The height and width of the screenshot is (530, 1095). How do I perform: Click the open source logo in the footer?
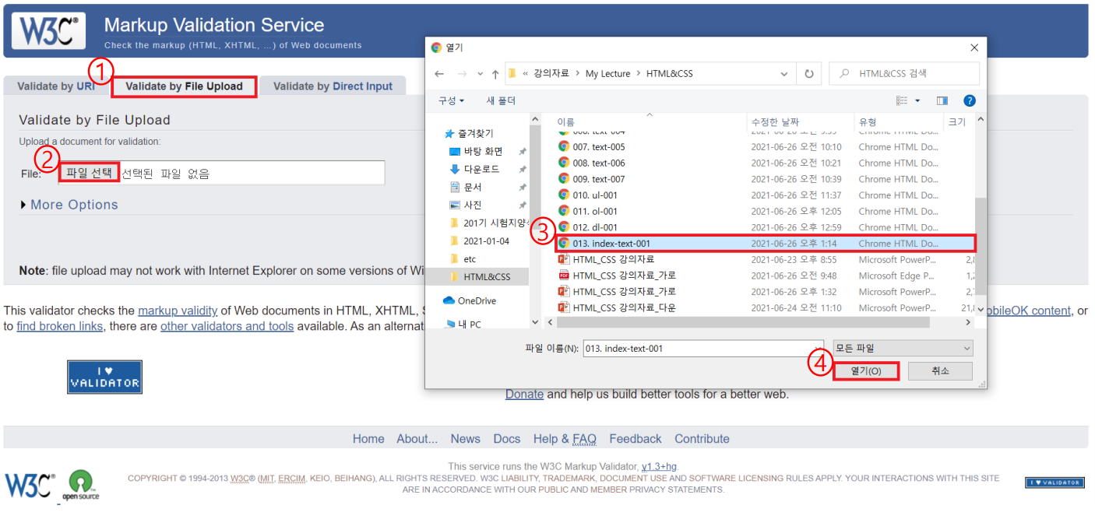[x=81, y=485]
